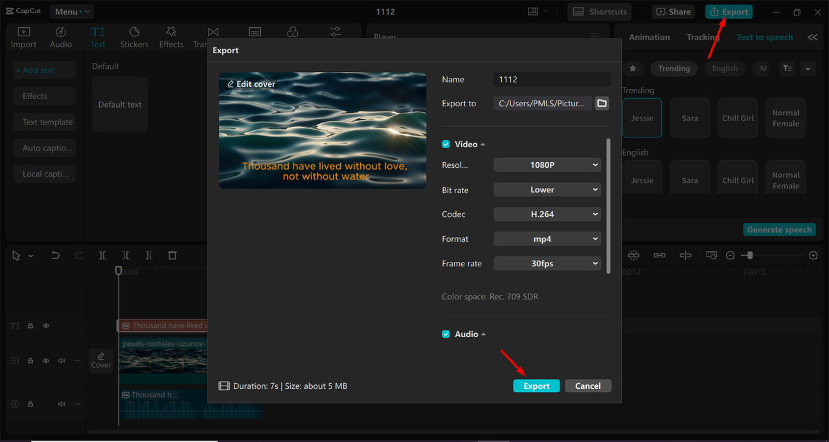
Task: Open the Resolution dropdown showing 1080P
Action: [x=547, y=165]
